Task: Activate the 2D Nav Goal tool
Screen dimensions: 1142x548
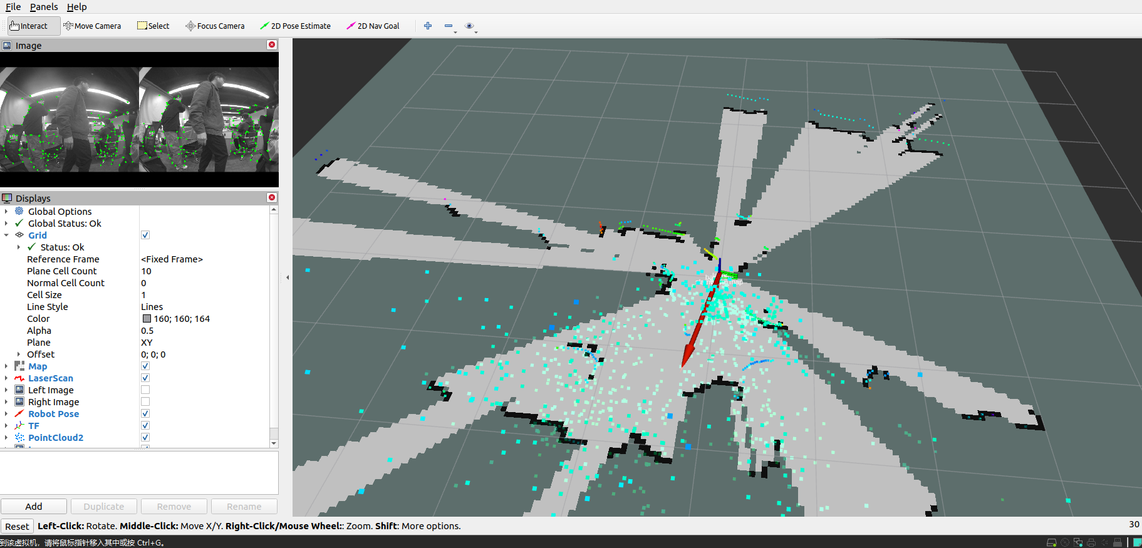Action: (373, 26)
